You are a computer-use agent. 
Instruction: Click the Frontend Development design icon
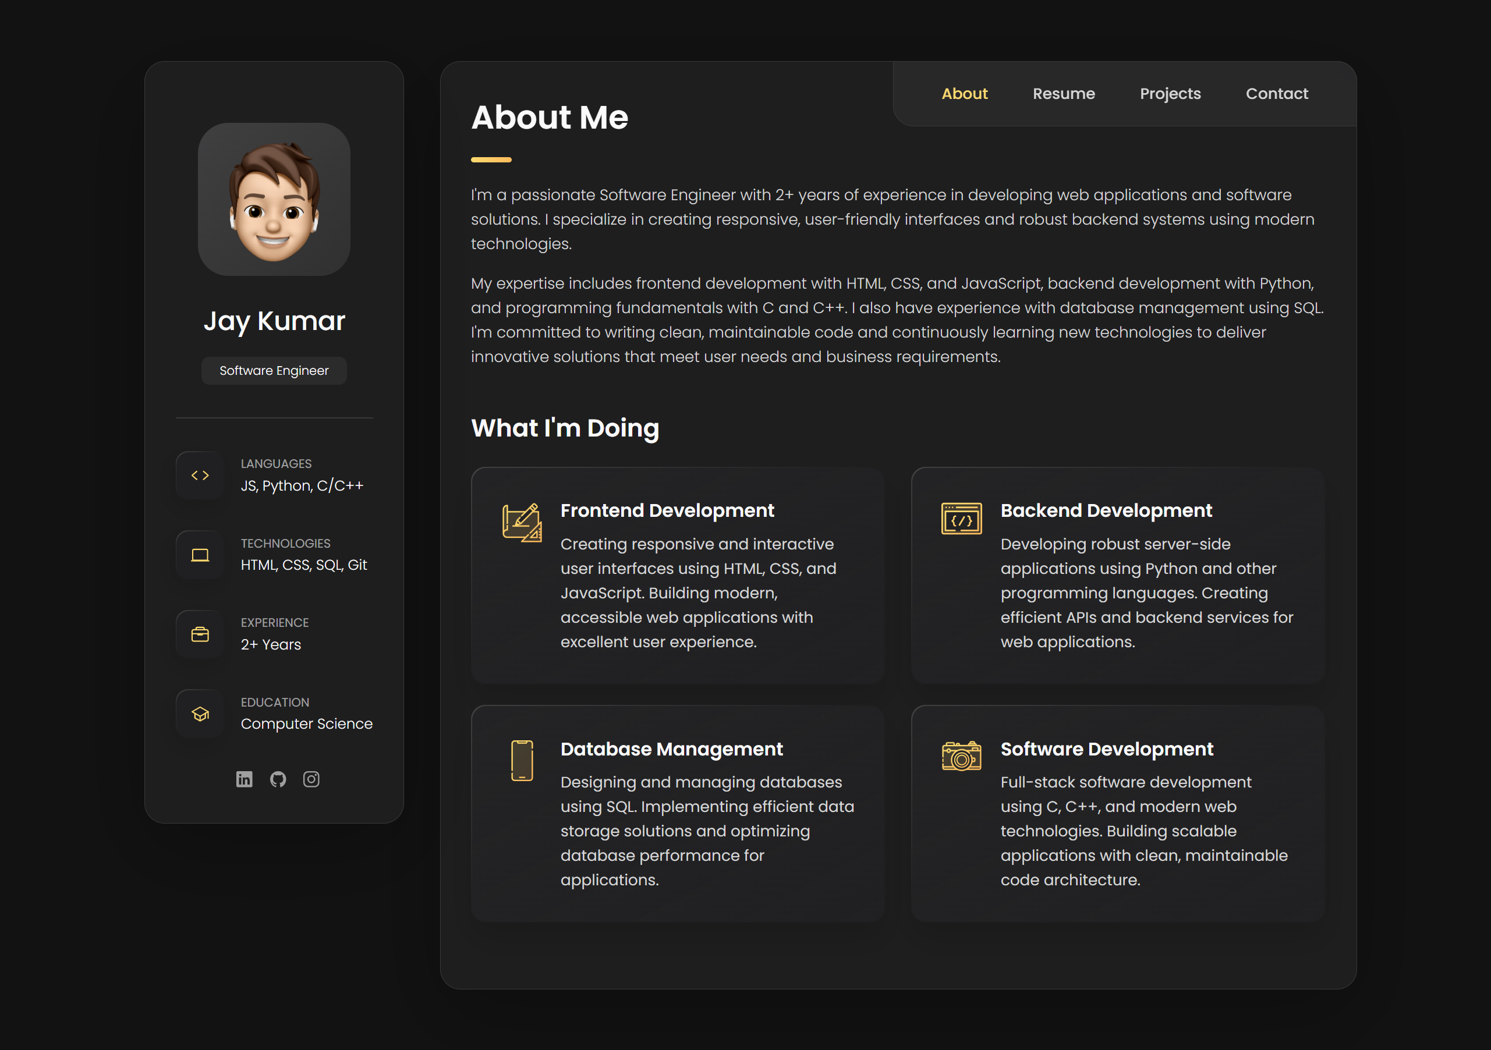522,522
